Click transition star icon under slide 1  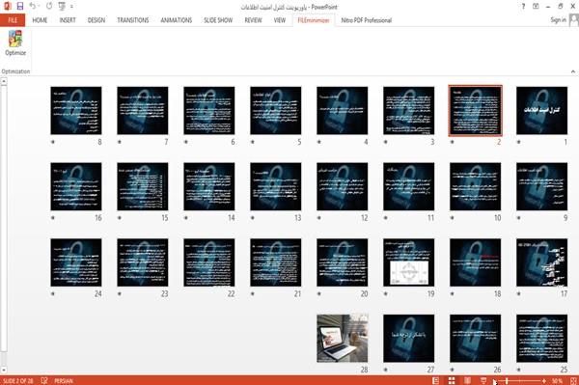click(x=519, y=142)
